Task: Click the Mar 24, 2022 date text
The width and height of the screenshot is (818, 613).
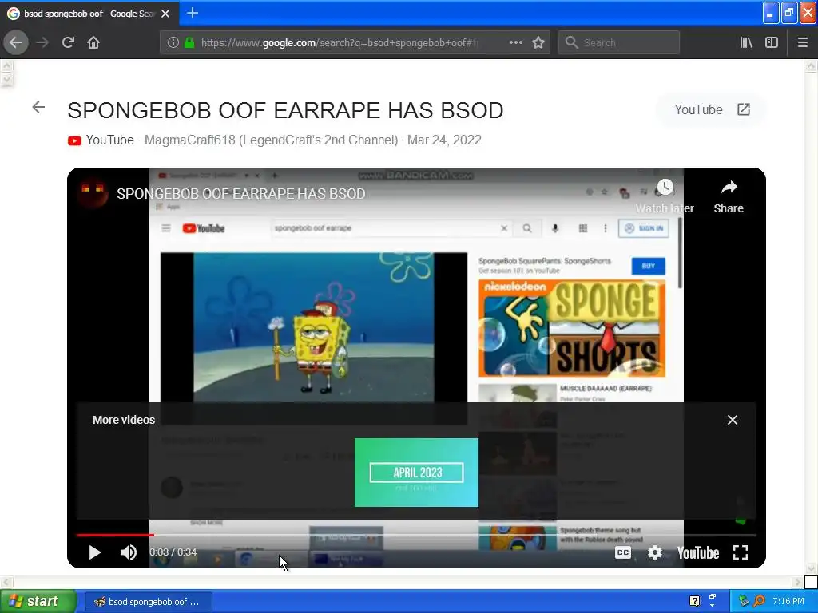Action: pyautogui.click(x=444, y=140)
